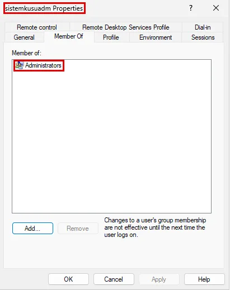230x290 pixels.
Task: Select the Administrators group name
Action: (43, 65)
